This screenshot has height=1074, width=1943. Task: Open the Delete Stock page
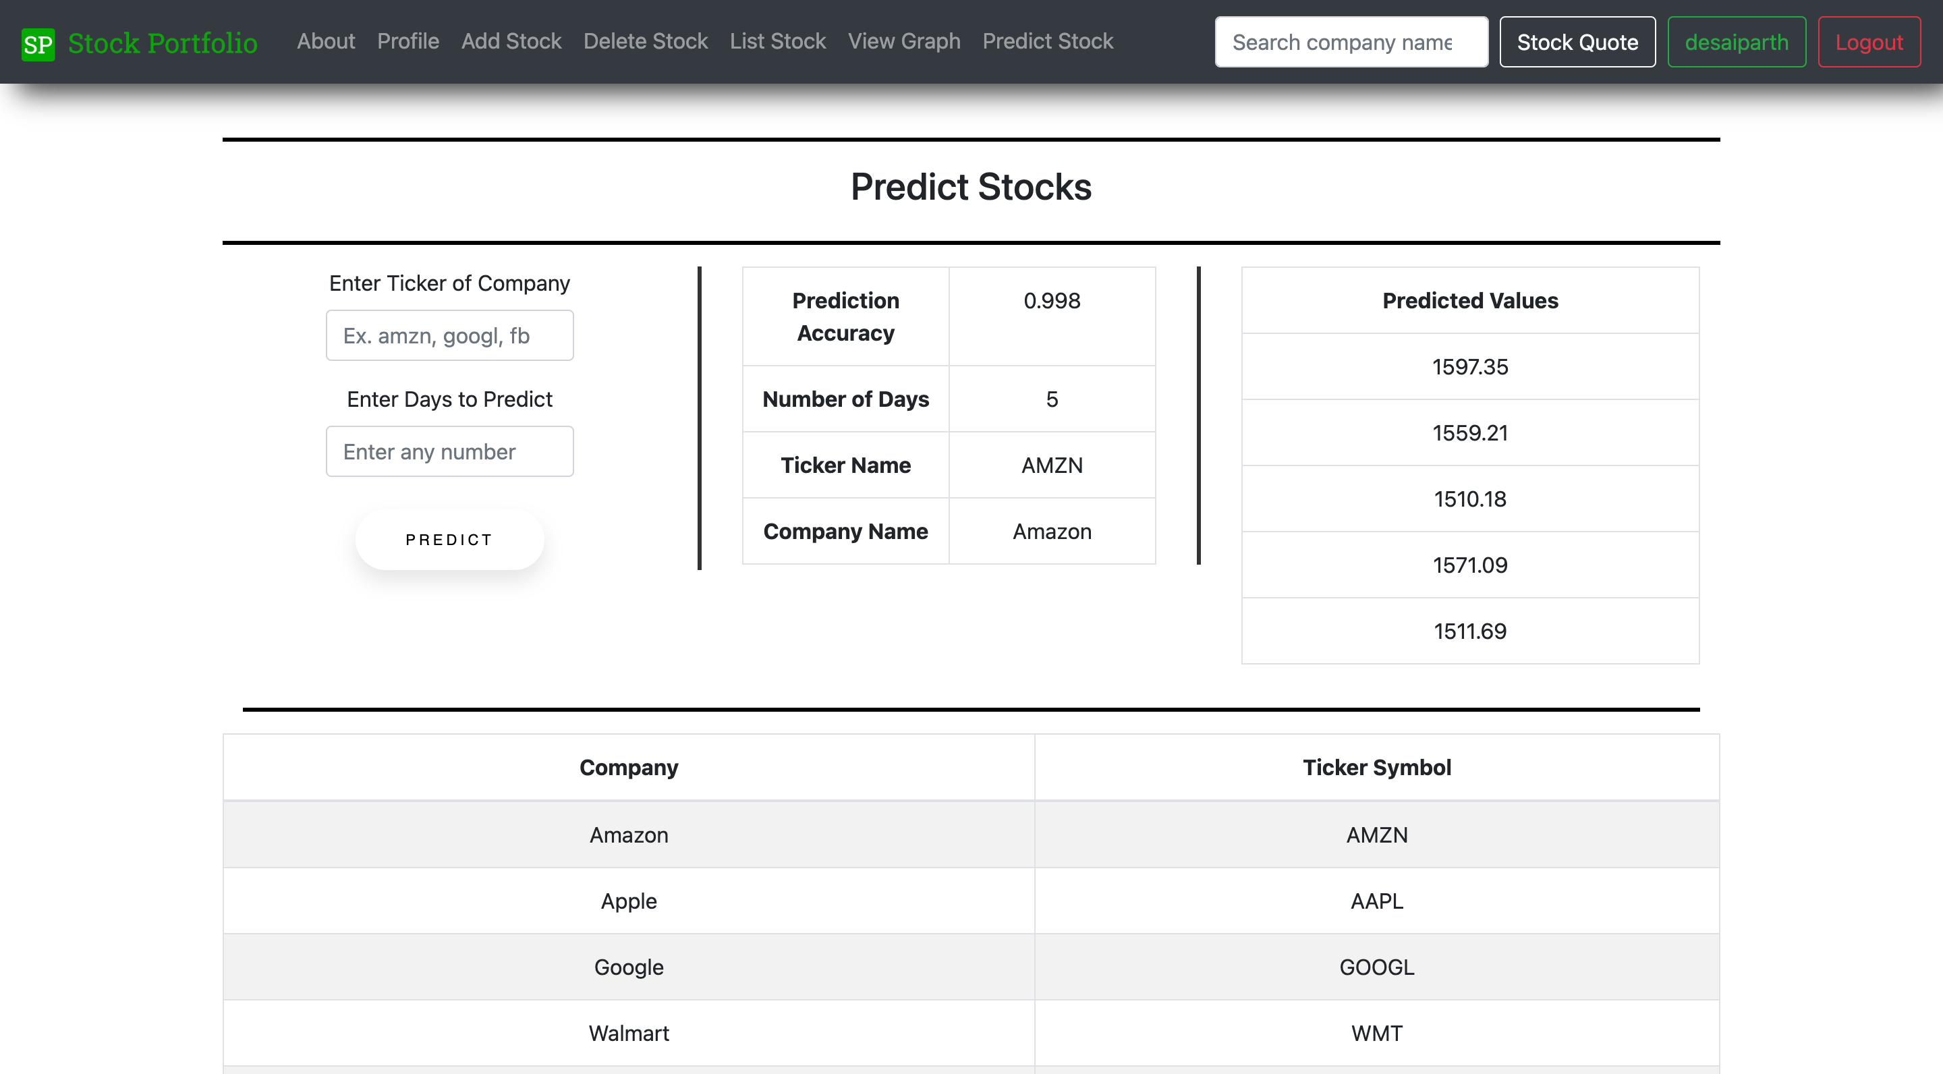tap(645, 41)
